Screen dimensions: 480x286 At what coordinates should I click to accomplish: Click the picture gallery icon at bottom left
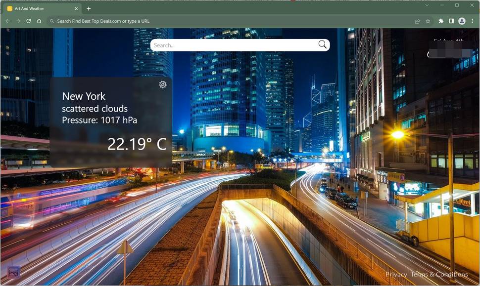point(13,272)
